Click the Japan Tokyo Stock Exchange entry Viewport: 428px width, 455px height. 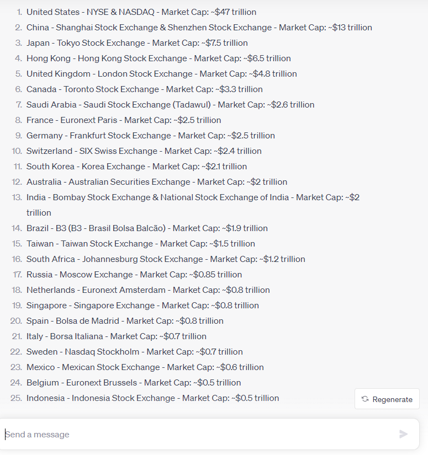(137, 43)
